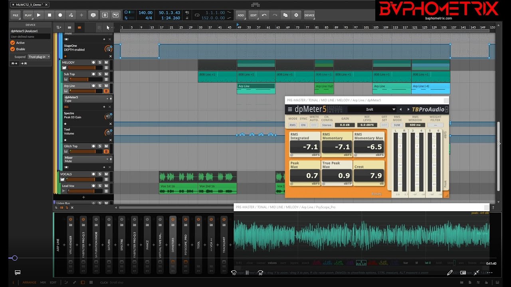
Task: Open the FILE menu
Action: pos(16,15)
